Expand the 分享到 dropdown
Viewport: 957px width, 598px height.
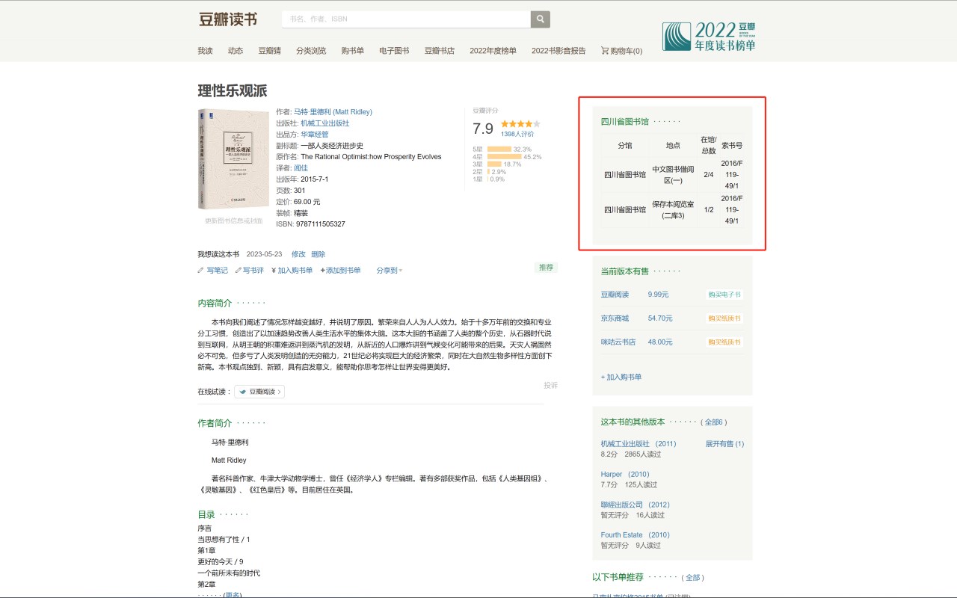click(390, 271)
